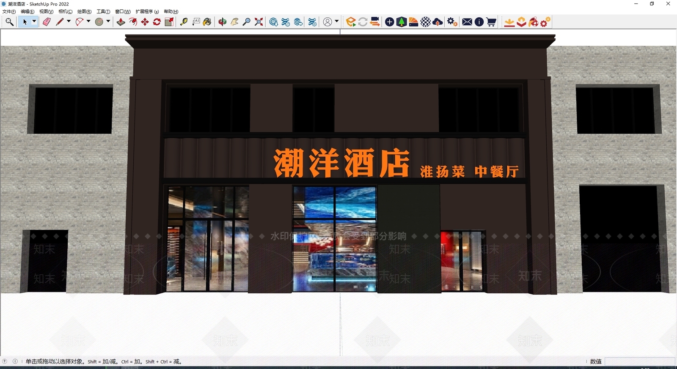Click the Search magnifier at toolbar start
Image resolution: width=677 pixels, height=369 pixels.
click(9, 22)
